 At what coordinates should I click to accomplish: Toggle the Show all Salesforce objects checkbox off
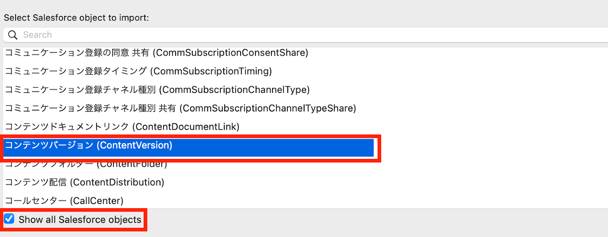[x=8, y=219]
